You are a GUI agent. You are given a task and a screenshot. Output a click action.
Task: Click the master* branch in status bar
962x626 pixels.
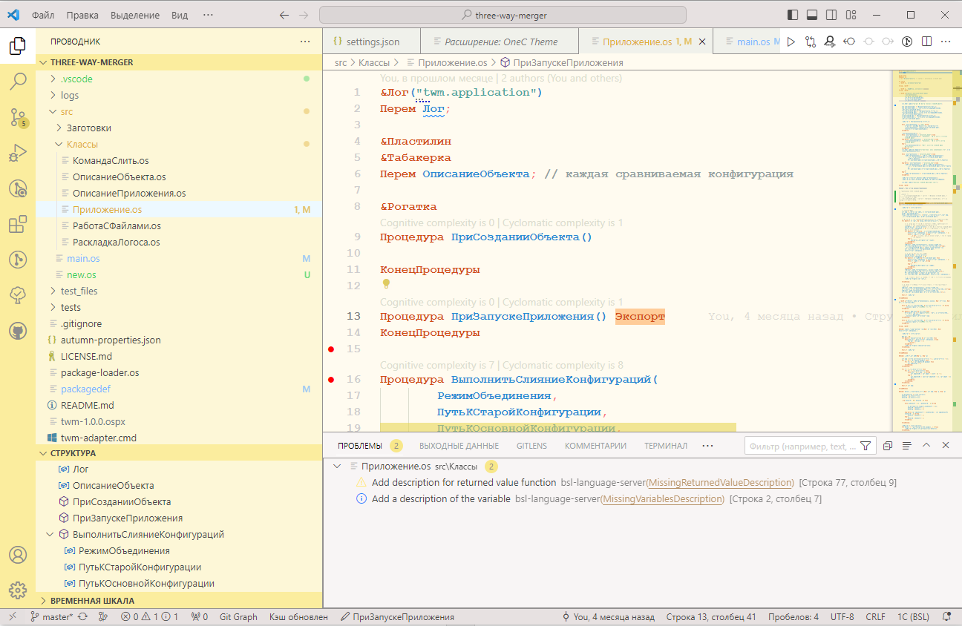(x=51, y=617)
